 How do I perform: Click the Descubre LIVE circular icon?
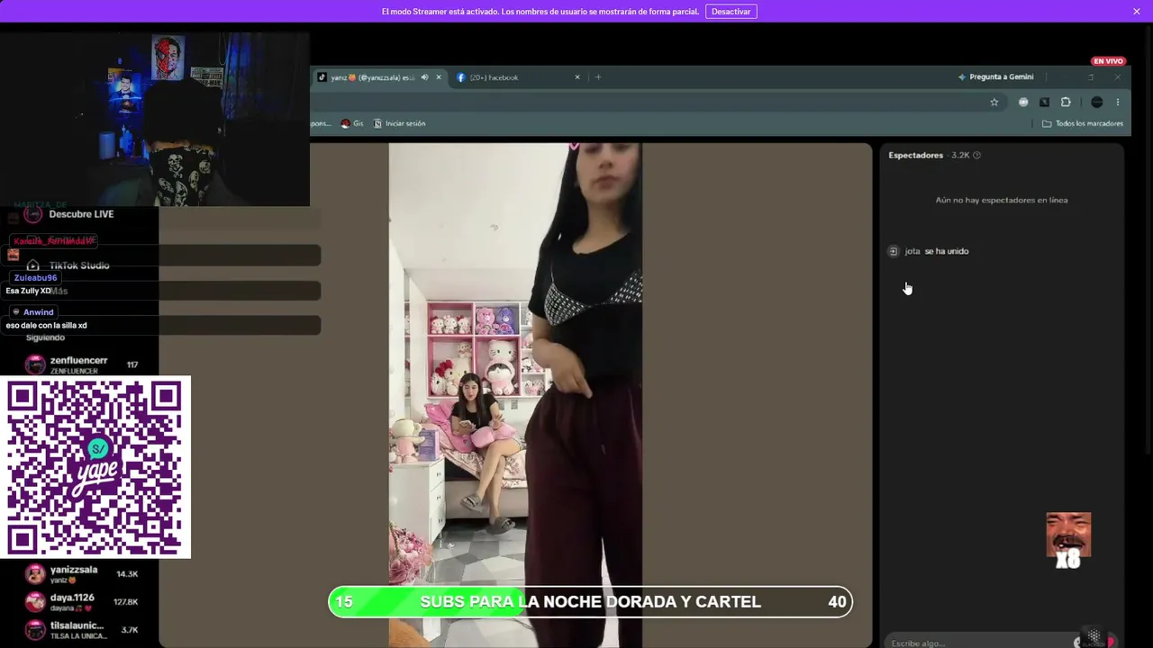[33, 214]
